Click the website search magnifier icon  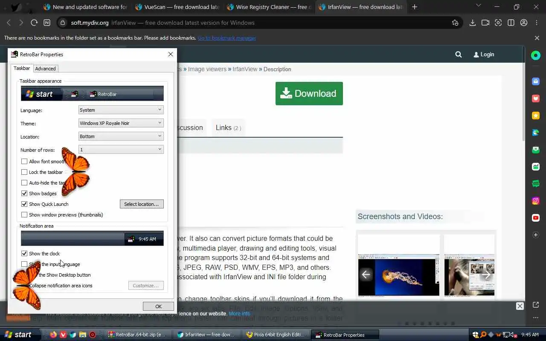459,55
